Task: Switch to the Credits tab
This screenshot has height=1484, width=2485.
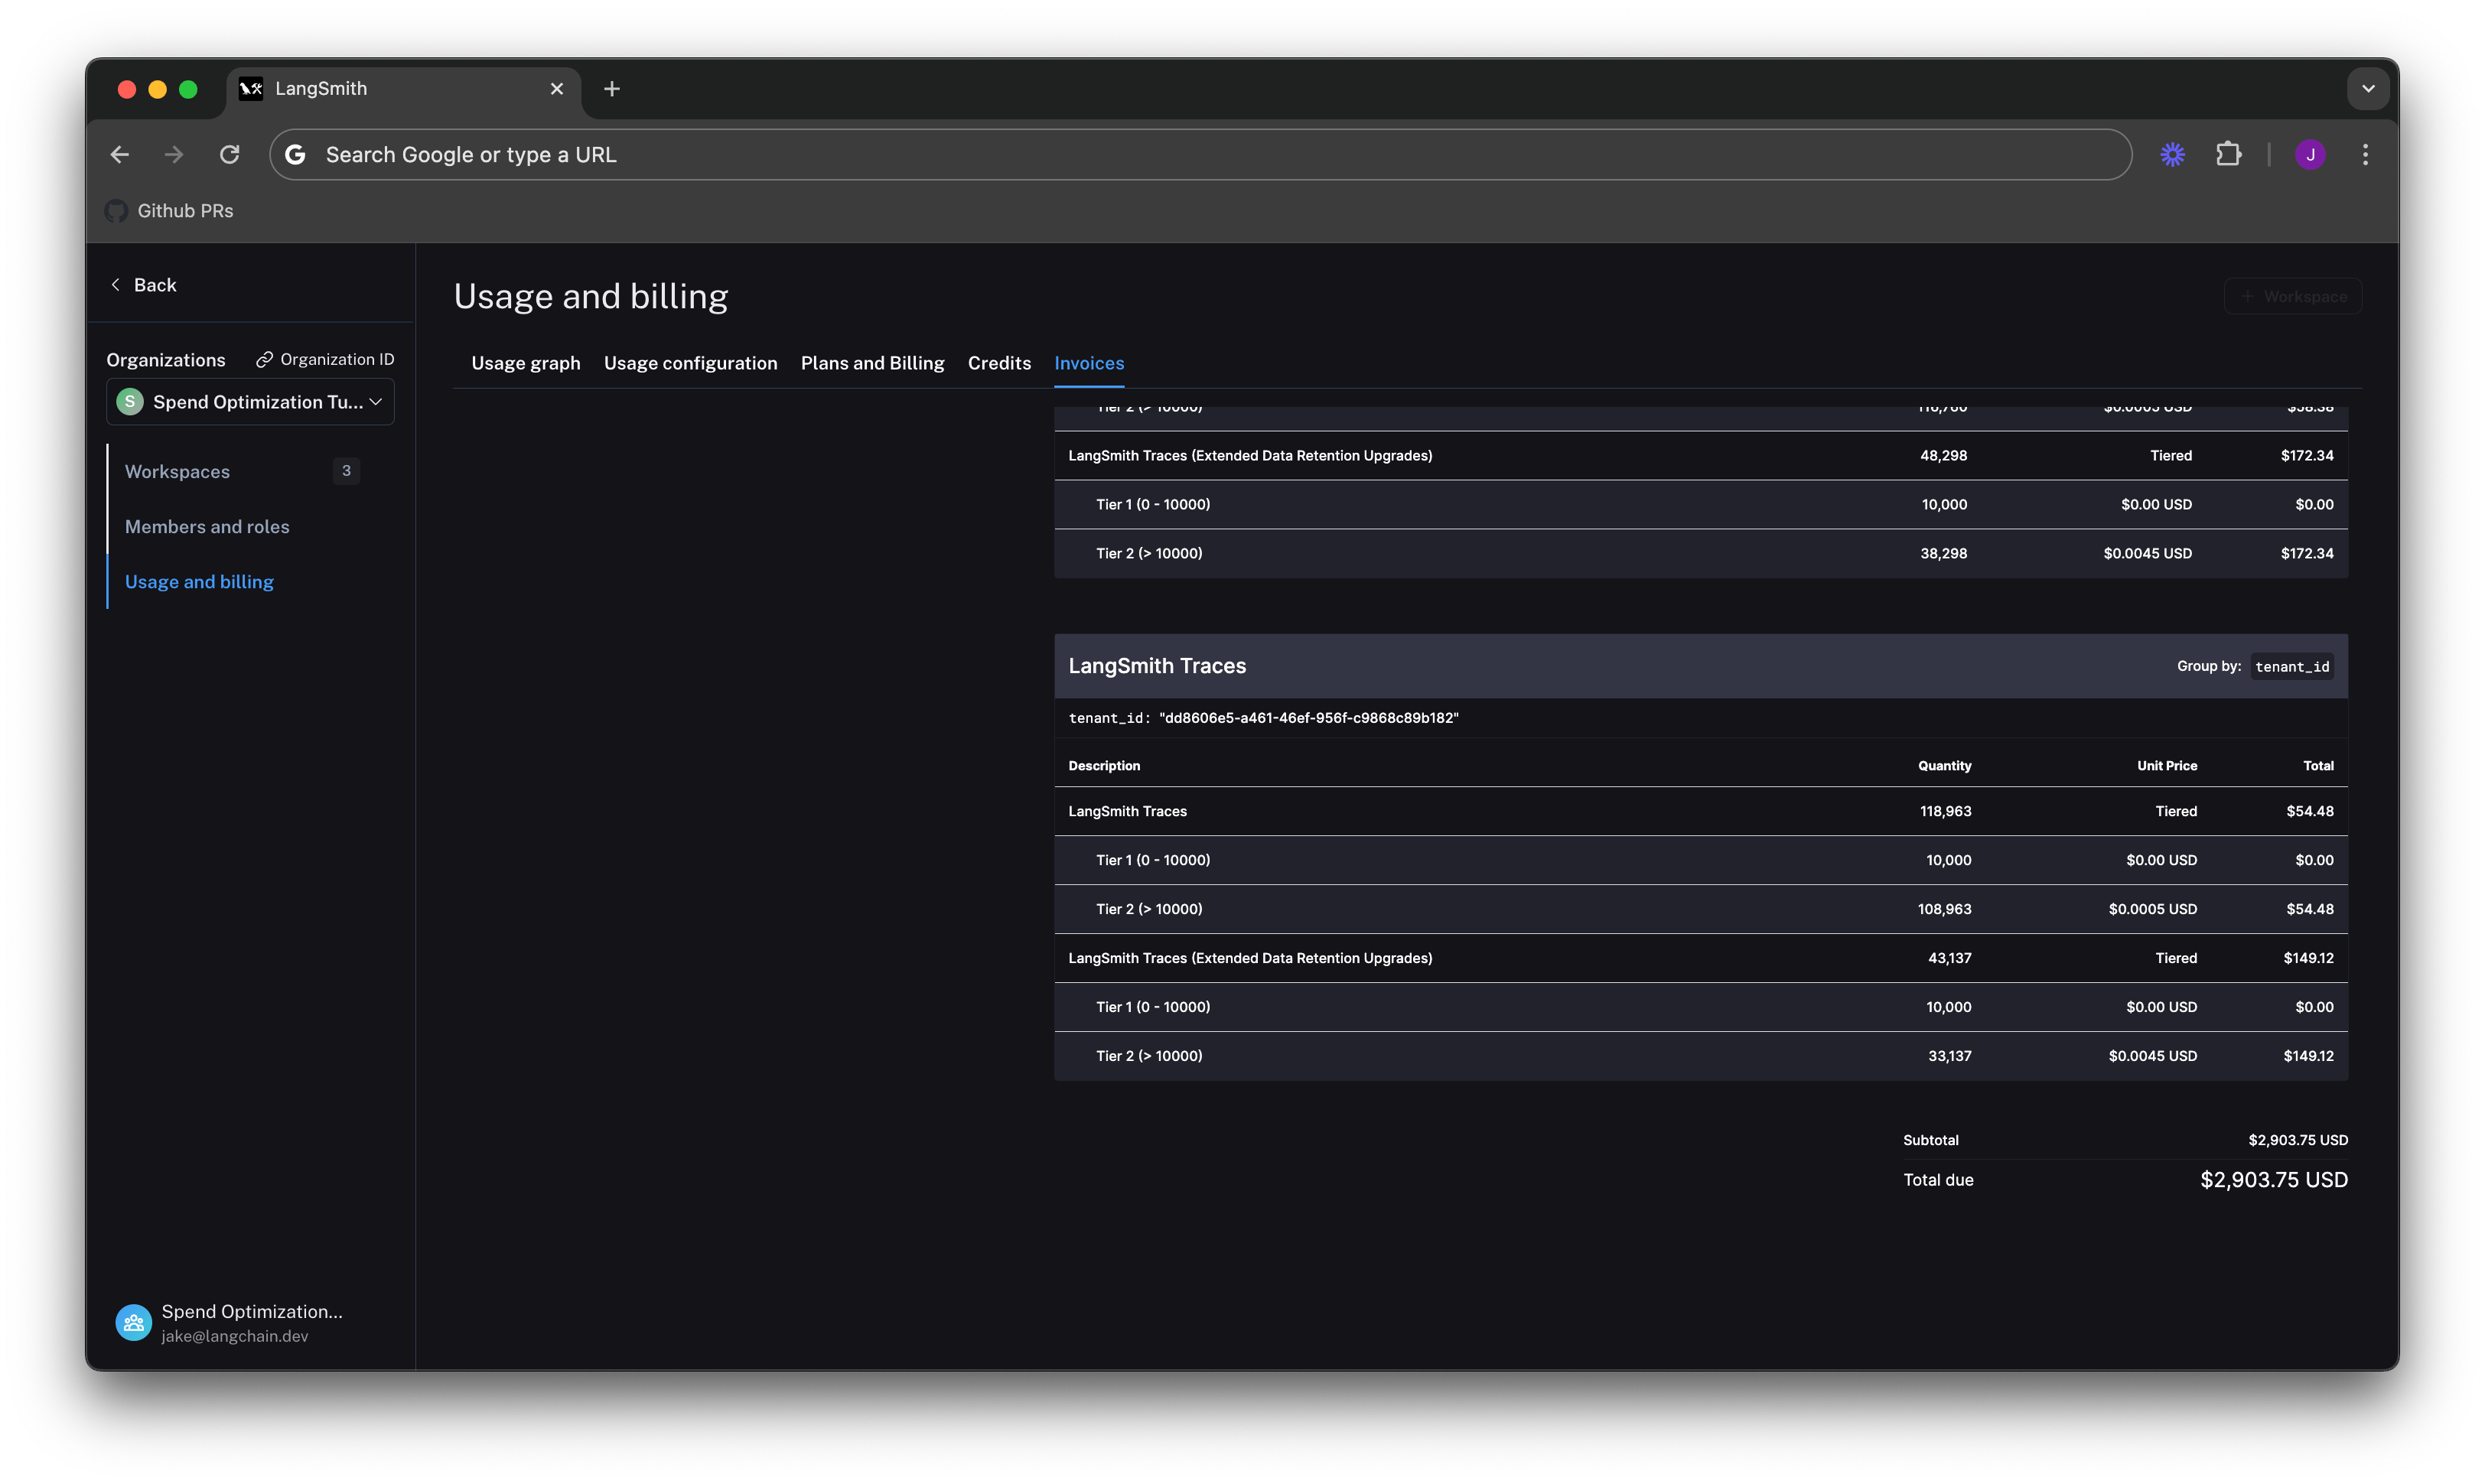Action: [x=999, y=363]
